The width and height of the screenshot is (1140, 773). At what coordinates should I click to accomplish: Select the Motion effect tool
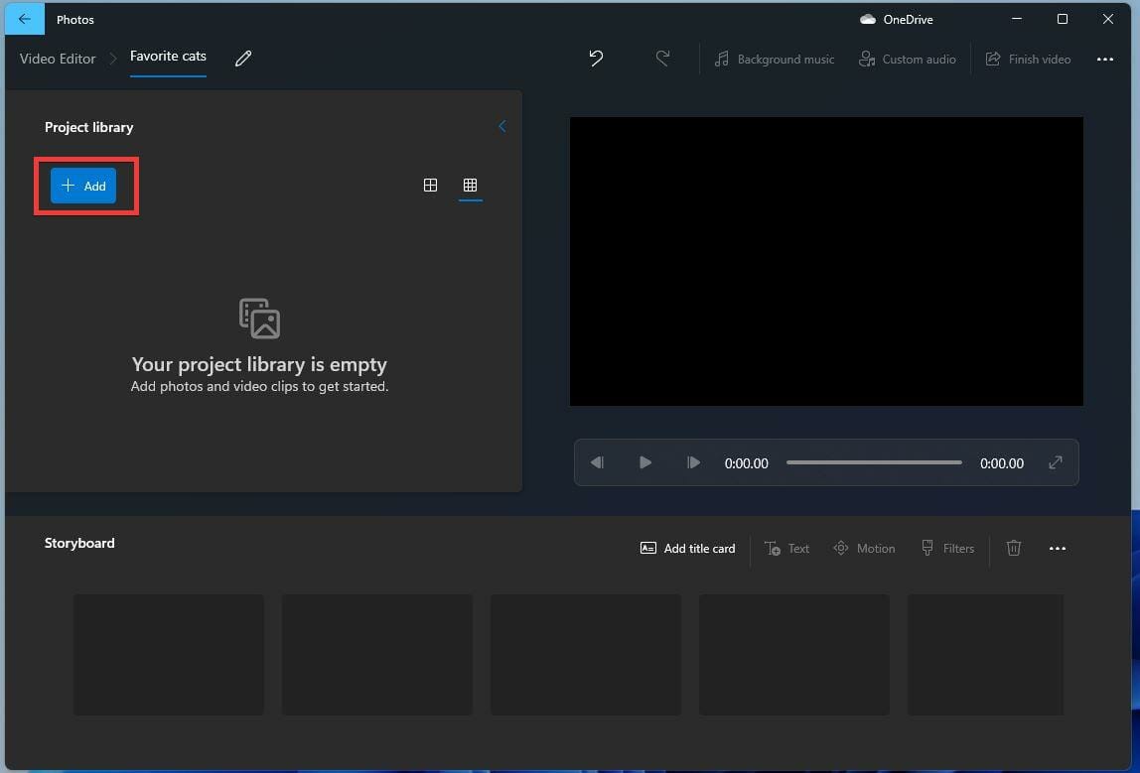coord(863,548)
